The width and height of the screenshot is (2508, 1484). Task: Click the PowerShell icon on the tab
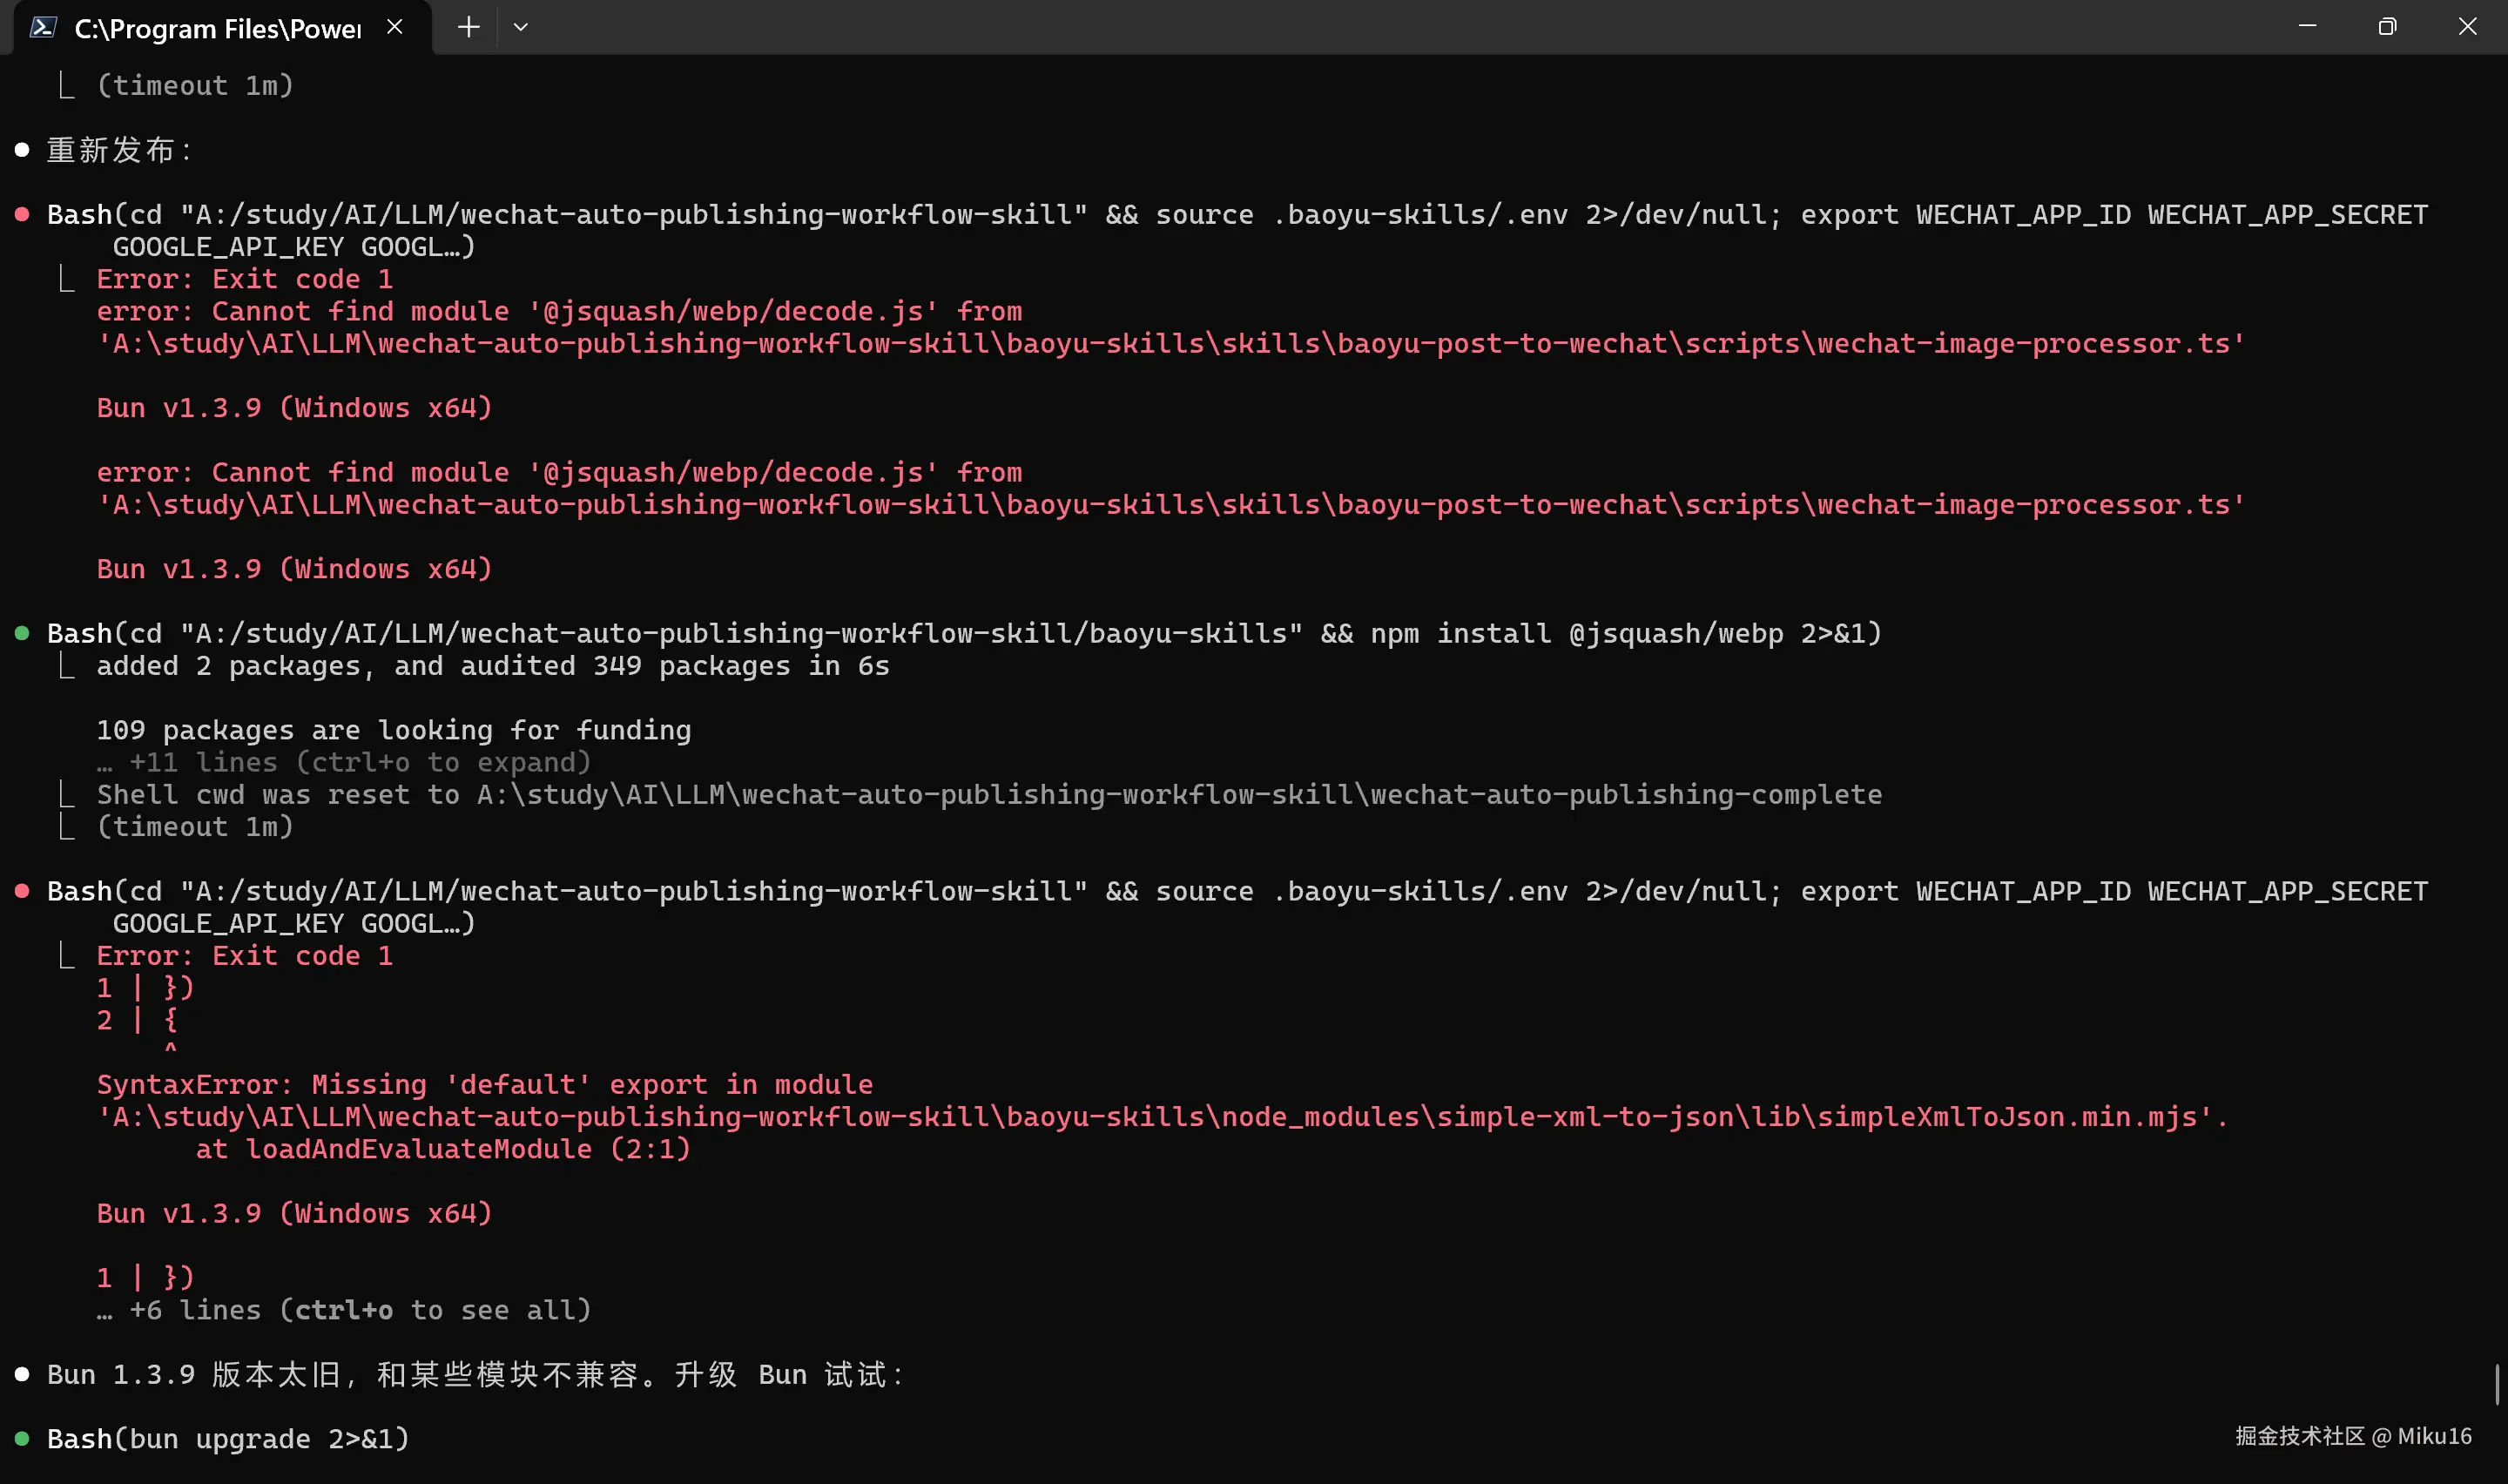pyautogui.click(x=42, y=27)
